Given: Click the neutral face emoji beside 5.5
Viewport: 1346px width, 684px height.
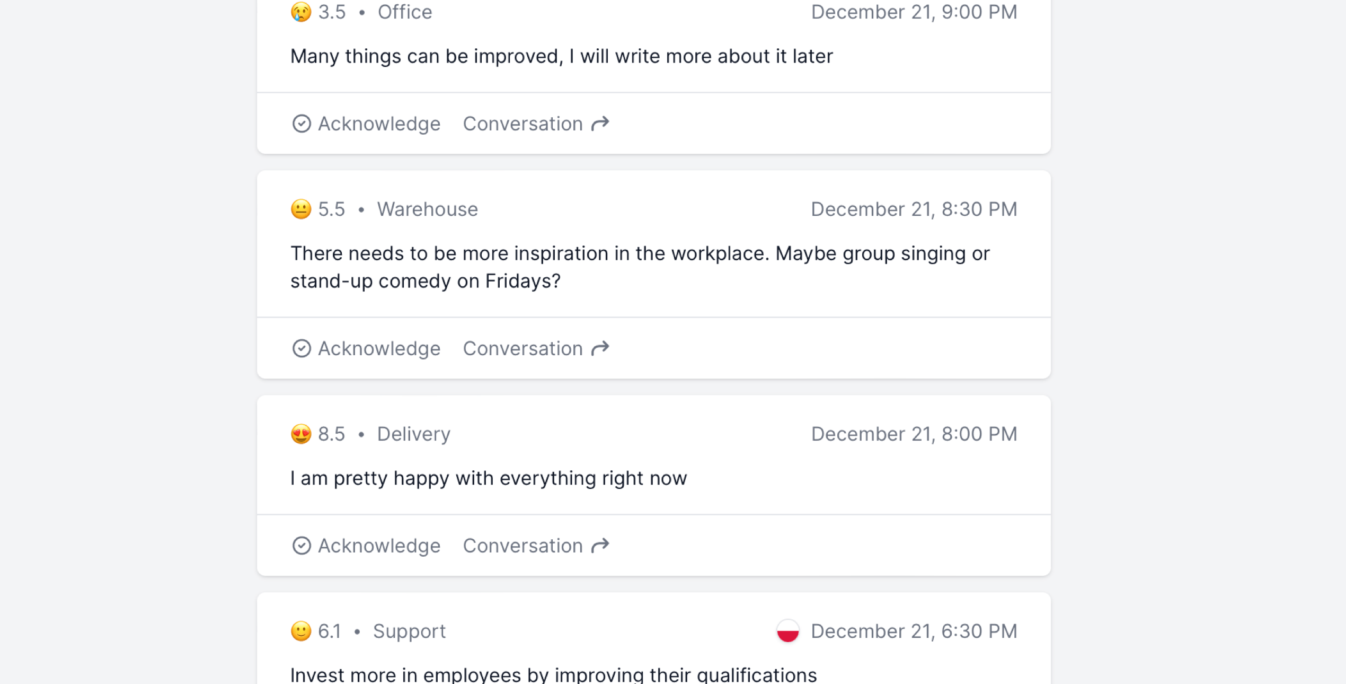Looking at the screenshot, I should pyautogui.click(x=301, y=209).
